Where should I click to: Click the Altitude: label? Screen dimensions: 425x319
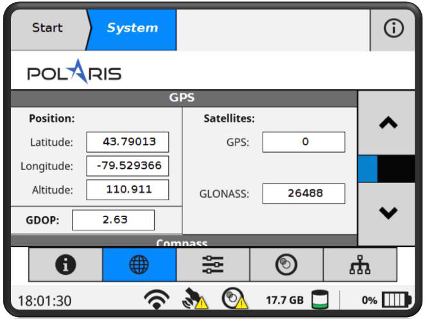coord(53,190)
